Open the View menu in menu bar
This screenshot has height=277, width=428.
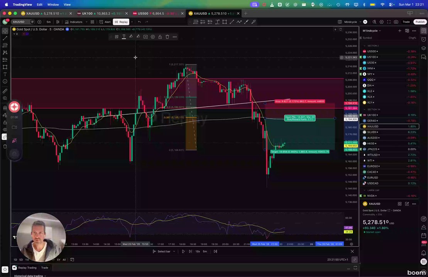point(67,5)
